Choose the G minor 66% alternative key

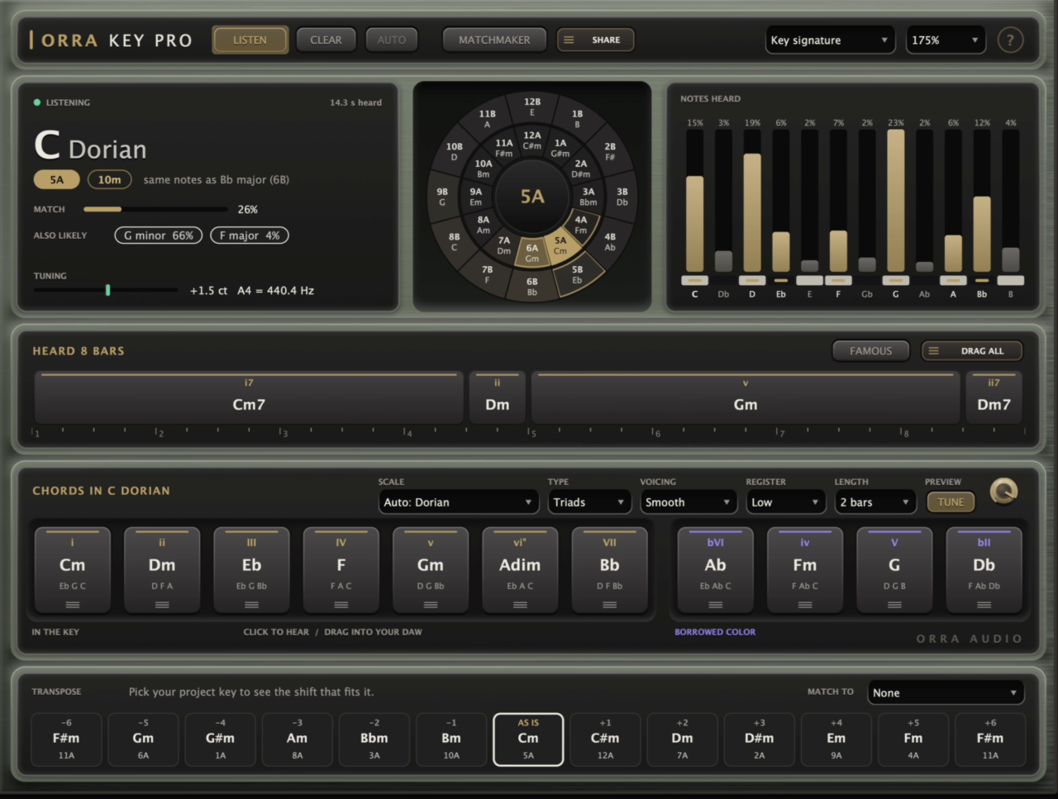coord(159,235)
